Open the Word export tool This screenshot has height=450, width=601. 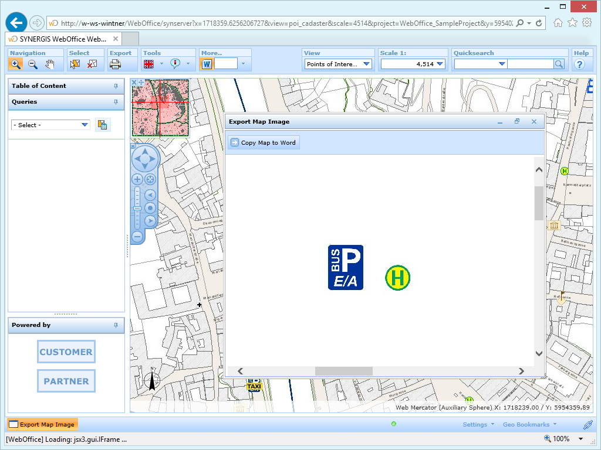pos(206,64)
